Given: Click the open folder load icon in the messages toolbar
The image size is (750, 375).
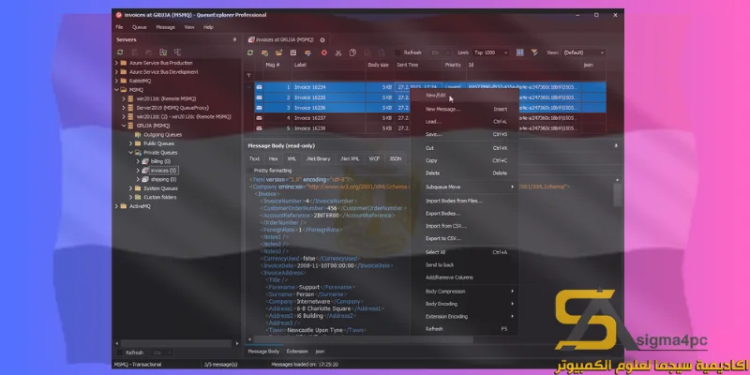Looking at the screenshot, I should [x=278, y=52].
